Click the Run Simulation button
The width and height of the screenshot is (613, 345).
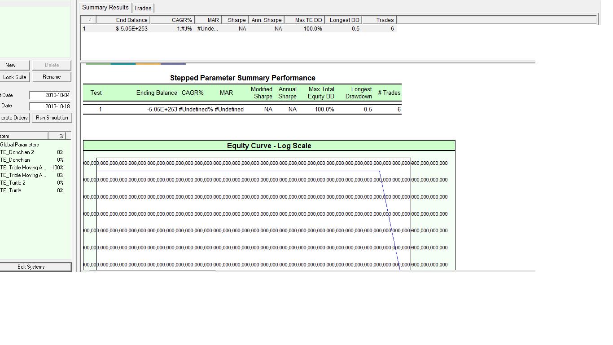coord(52,118)
